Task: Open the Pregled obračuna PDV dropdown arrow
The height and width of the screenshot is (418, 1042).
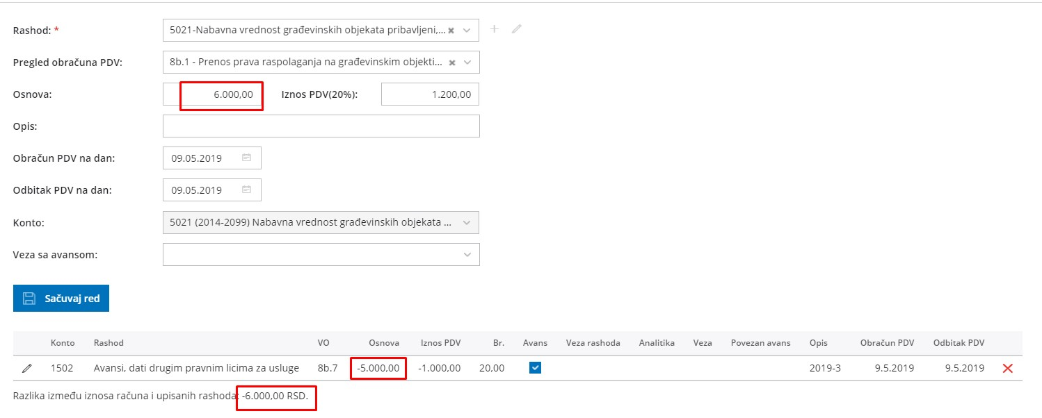Action: click(467, 62)
